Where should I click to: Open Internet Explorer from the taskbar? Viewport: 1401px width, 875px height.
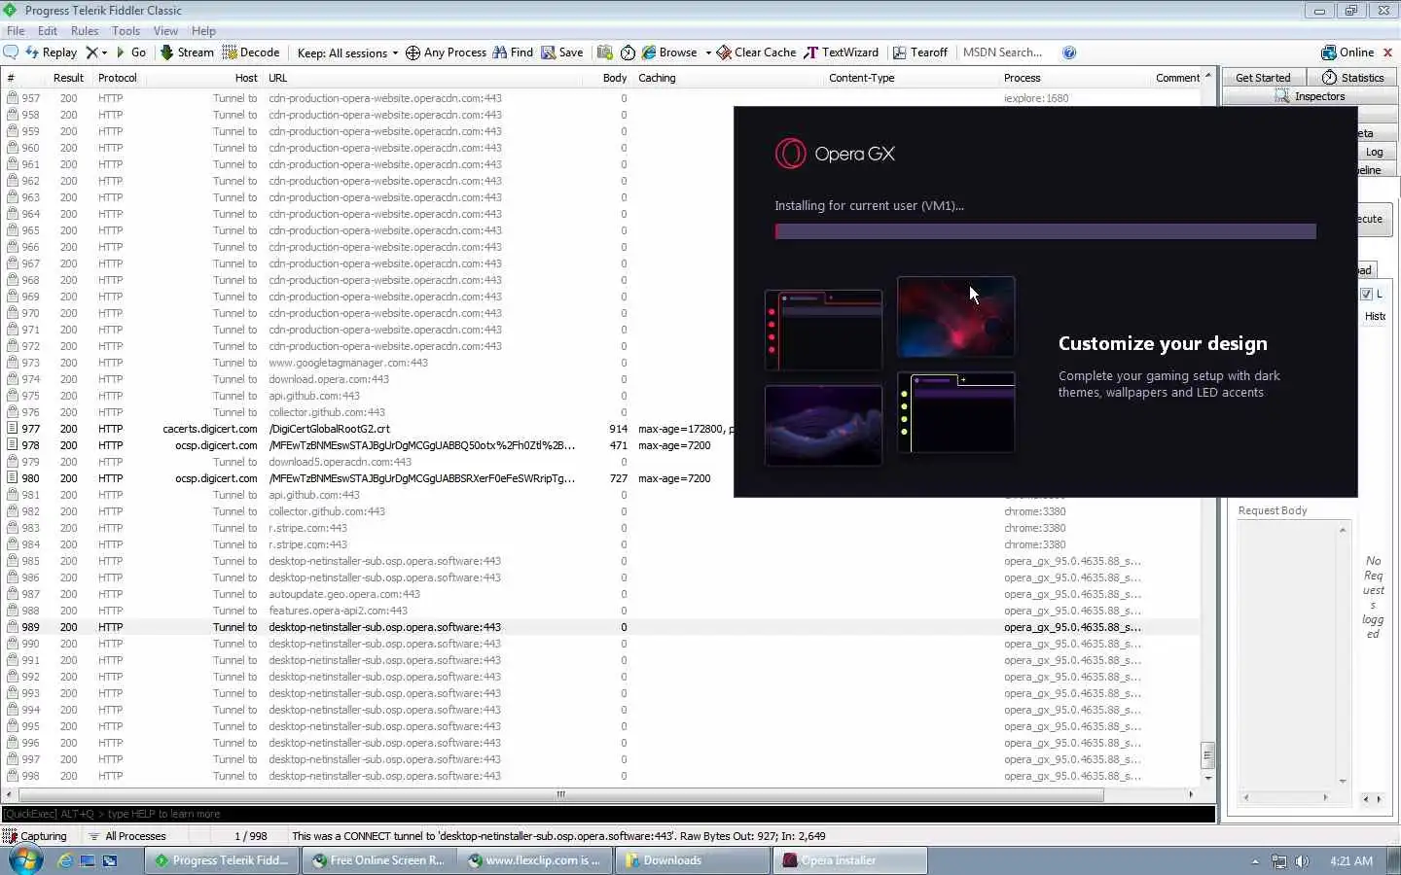click(65, 860)
